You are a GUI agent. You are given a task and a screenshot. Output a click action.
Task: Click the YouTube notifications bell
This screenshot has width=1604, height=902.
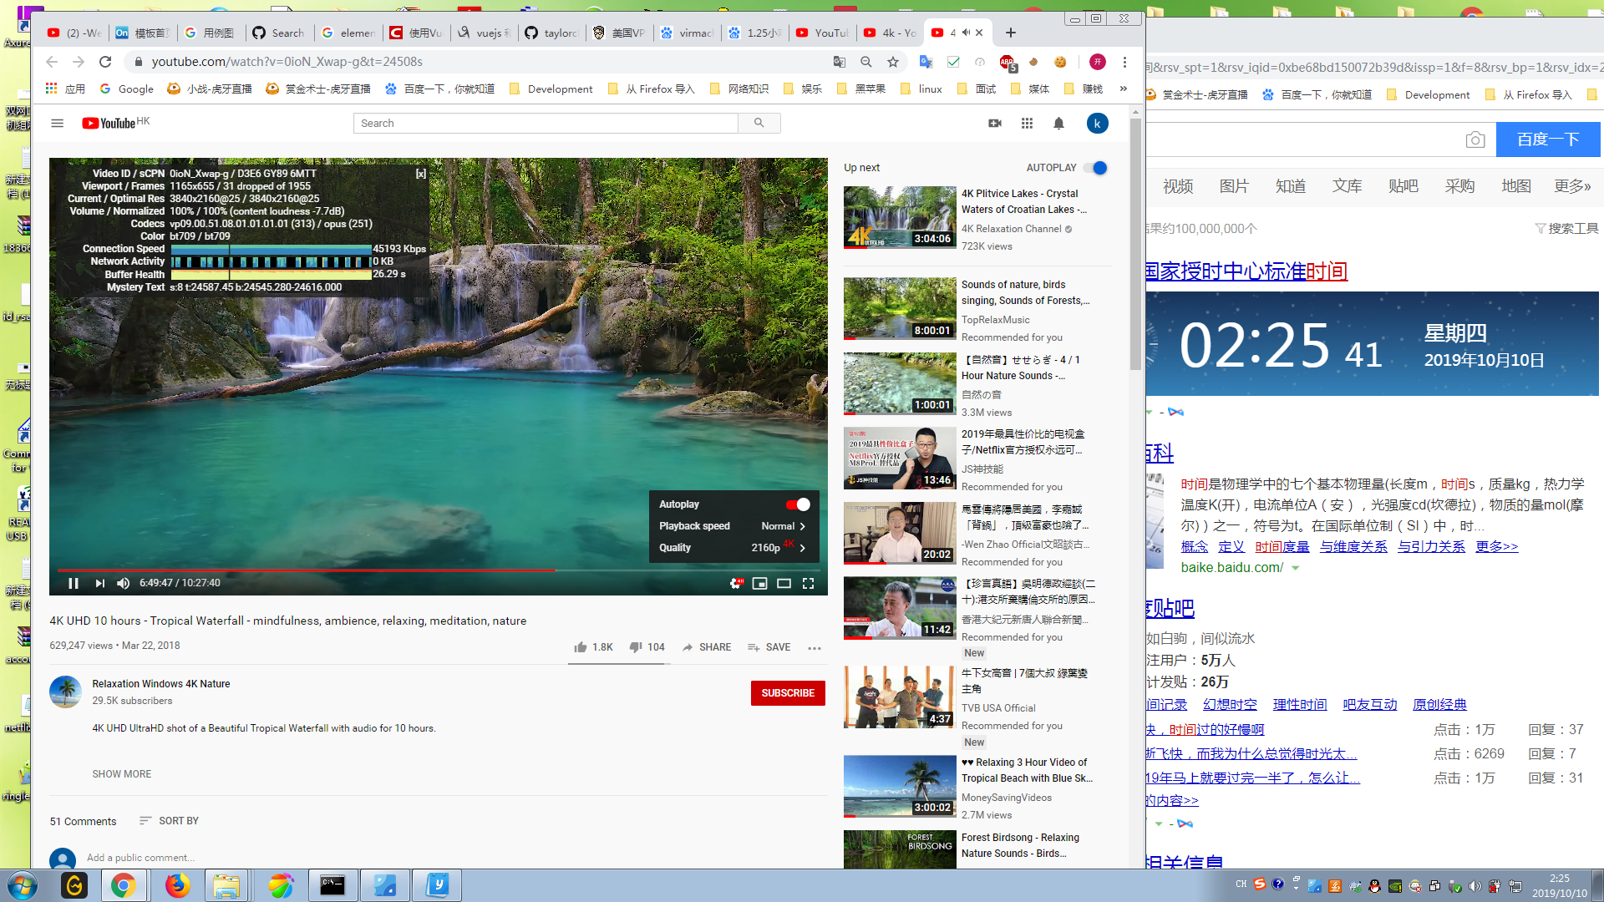(x=1058, y=124)
